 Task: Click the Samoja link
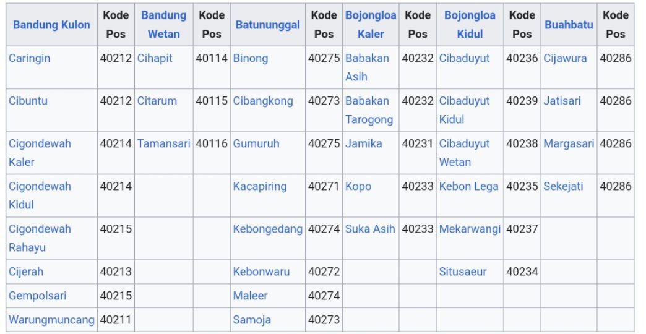pyautogui.click(x=252, y=320)
